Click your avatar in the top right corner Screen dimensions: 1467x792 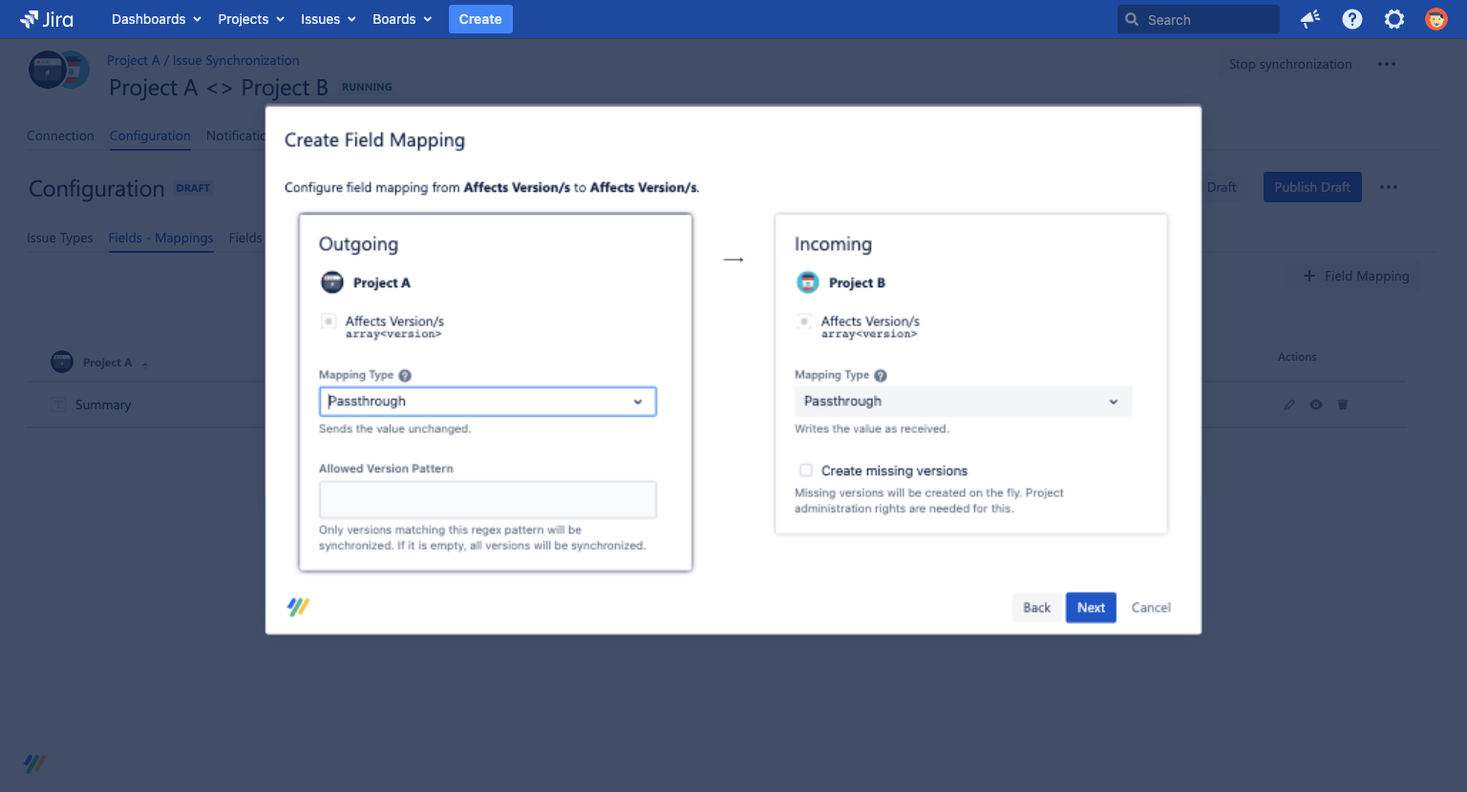(x=1436, y=19)
